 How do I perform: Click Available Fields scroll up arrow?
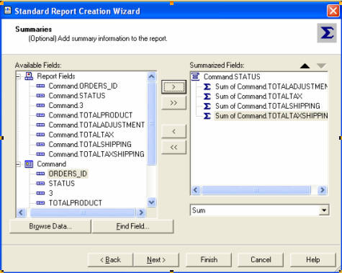[151, 76]
